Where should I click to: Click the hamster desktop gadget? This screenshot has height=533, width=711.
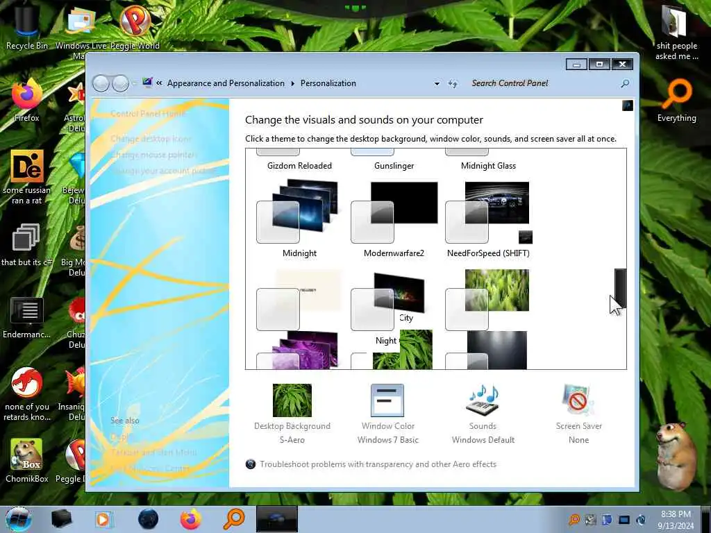coord(676,455)
